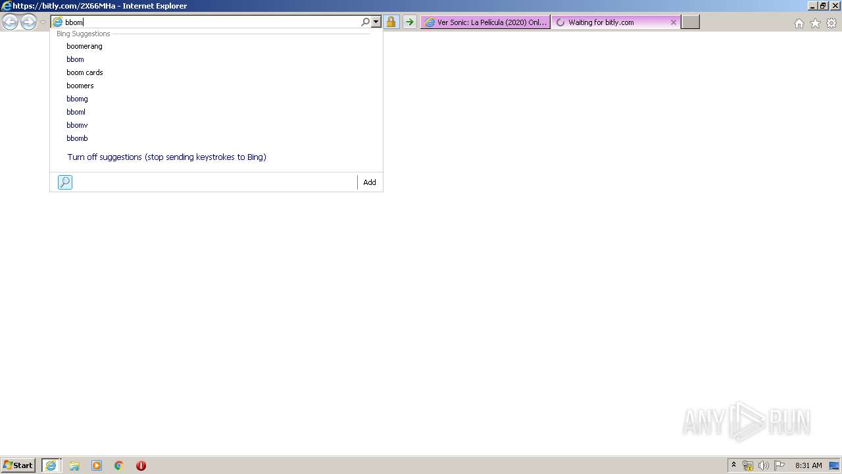Open the red Opera taskbar icon
Viewport: 842px width, 474px height.
141,465
